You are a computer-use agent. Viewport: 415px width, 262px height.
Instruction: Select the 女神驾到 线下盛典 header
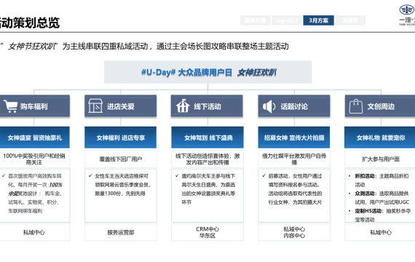(207, 138)
